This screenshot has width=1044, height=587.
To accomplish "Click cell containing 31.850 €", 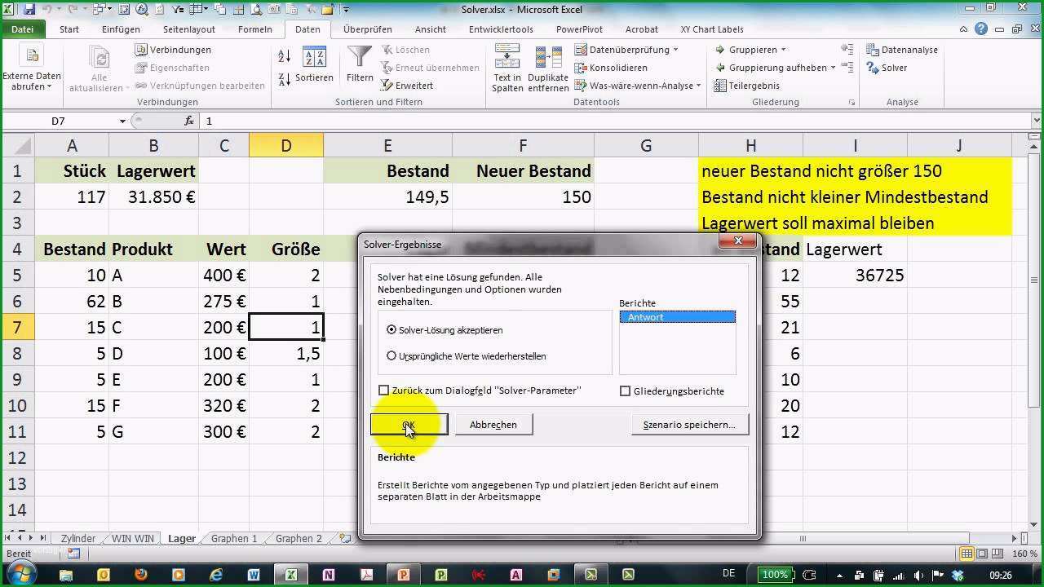I will pyautogui.click(x=153, y=196).
